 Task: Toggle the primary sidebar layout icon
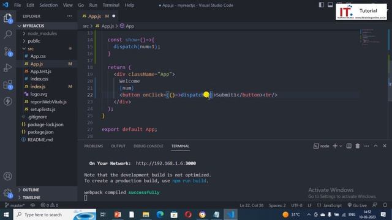pyautogui.click(x=321, y=5)
